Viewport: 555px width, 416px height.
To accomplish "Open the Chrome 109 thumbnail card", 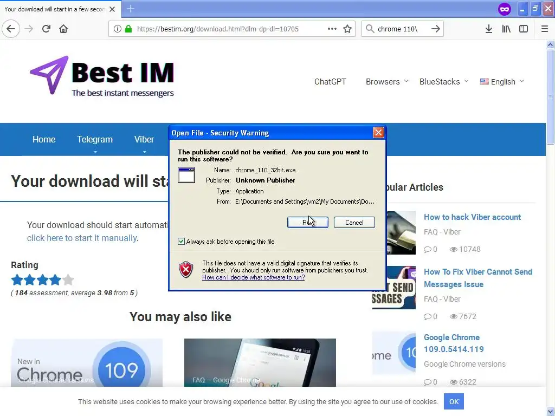I will tap(87, 362).
